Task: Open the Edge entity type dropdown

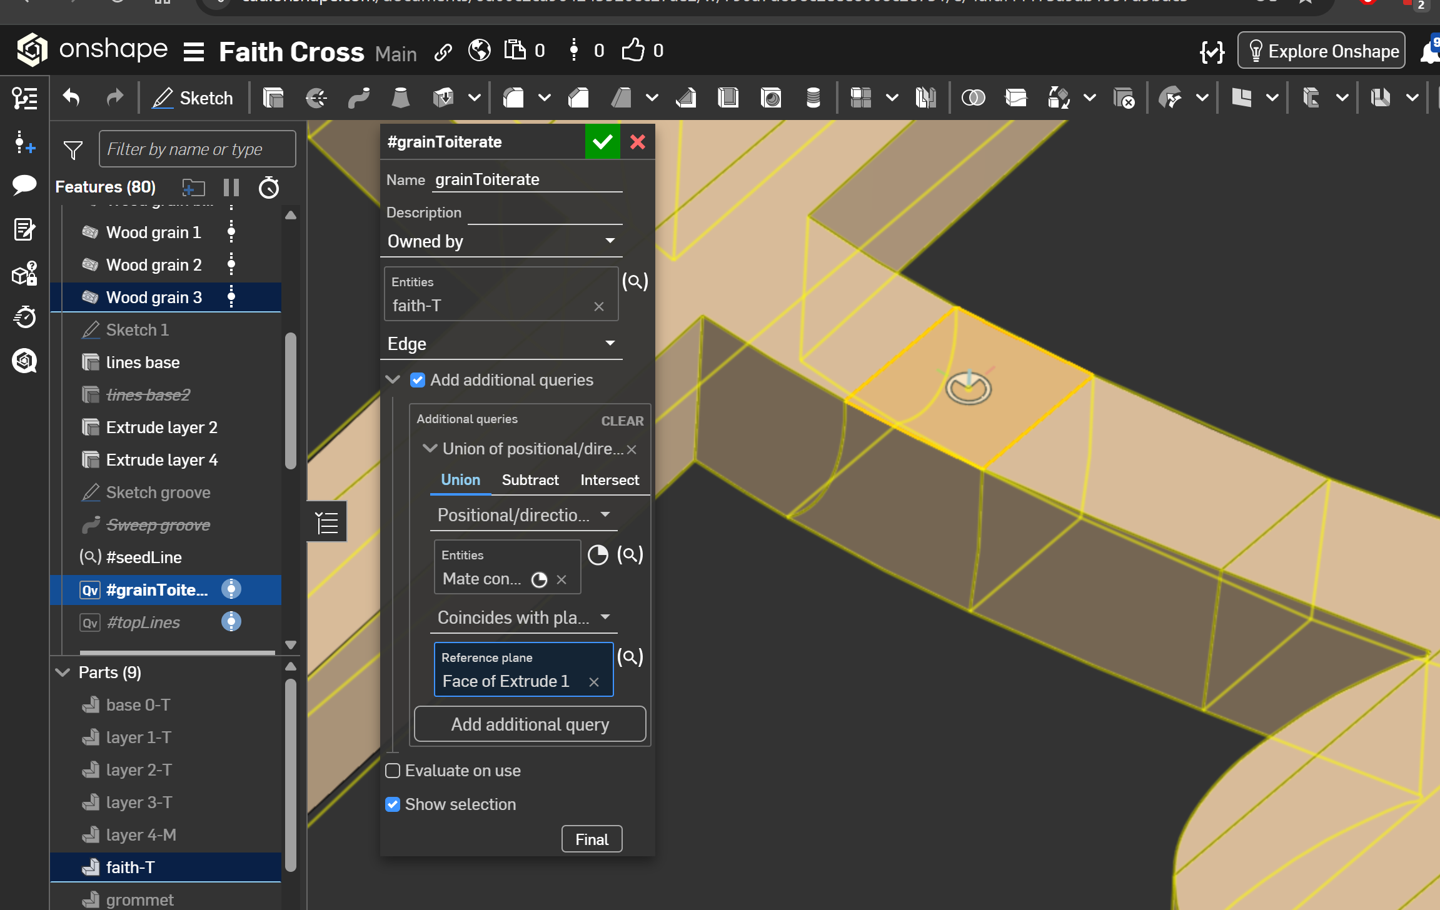Action: pos(501,344)
